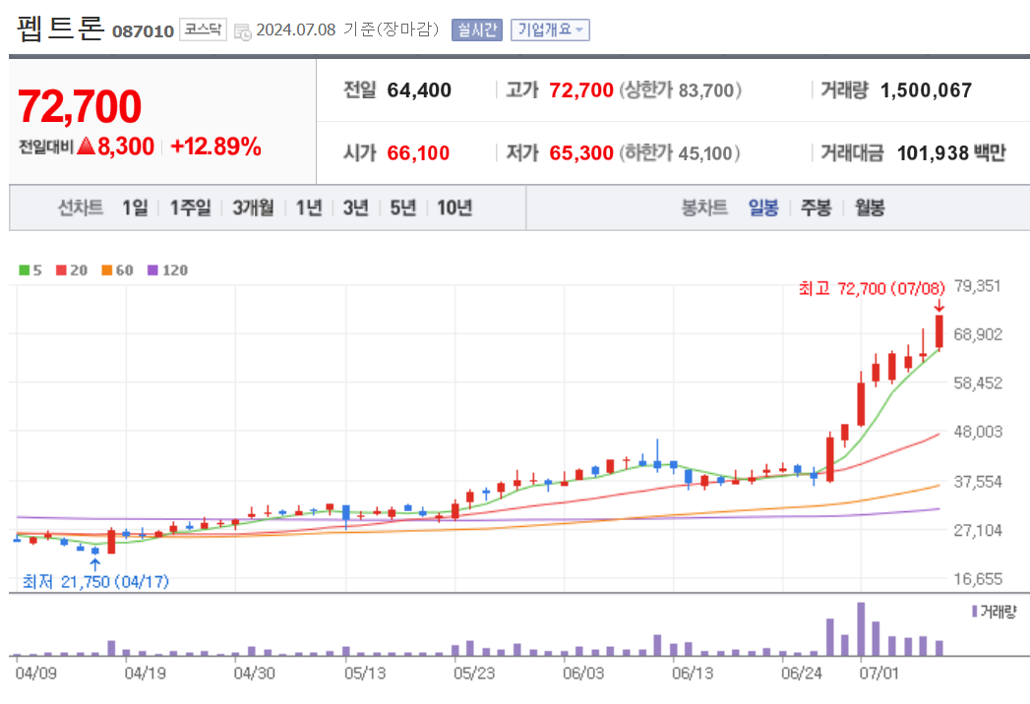Click the opening price value 66,100
Screen dimensions: 1030x704
[418, 153]
